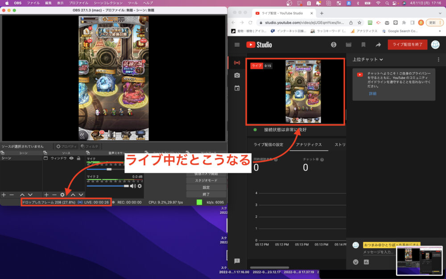Open the Chrome extensions puzzle icon

pos(404,22)
